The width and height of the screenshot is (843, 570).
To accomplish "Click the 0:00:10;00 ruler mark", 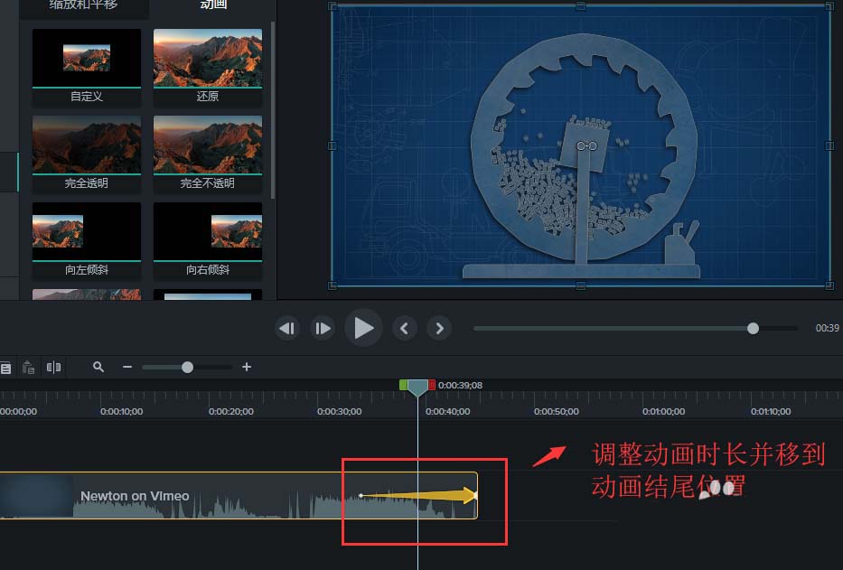I will 121,411.
